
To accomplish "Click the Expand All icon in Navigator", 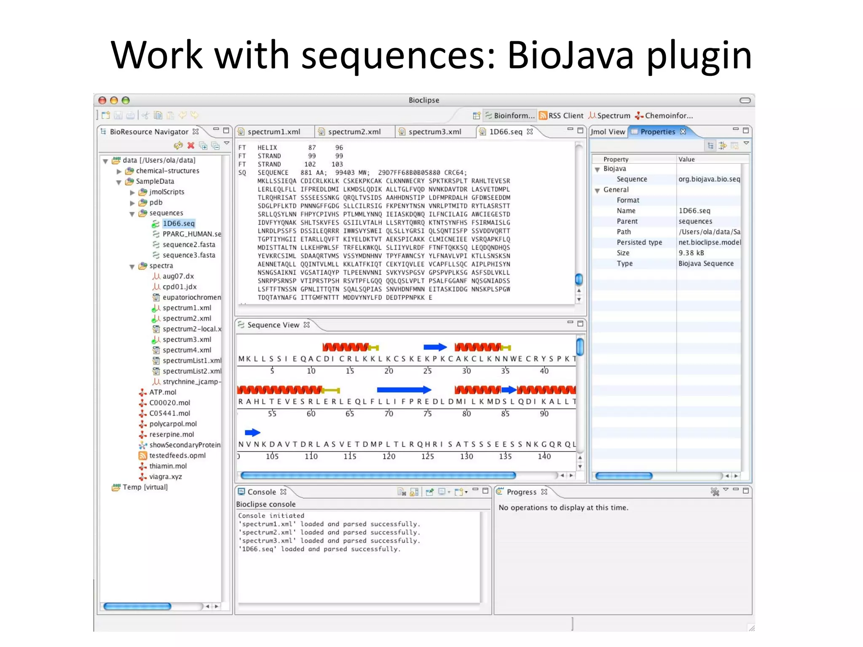I will tap(203, 146).
